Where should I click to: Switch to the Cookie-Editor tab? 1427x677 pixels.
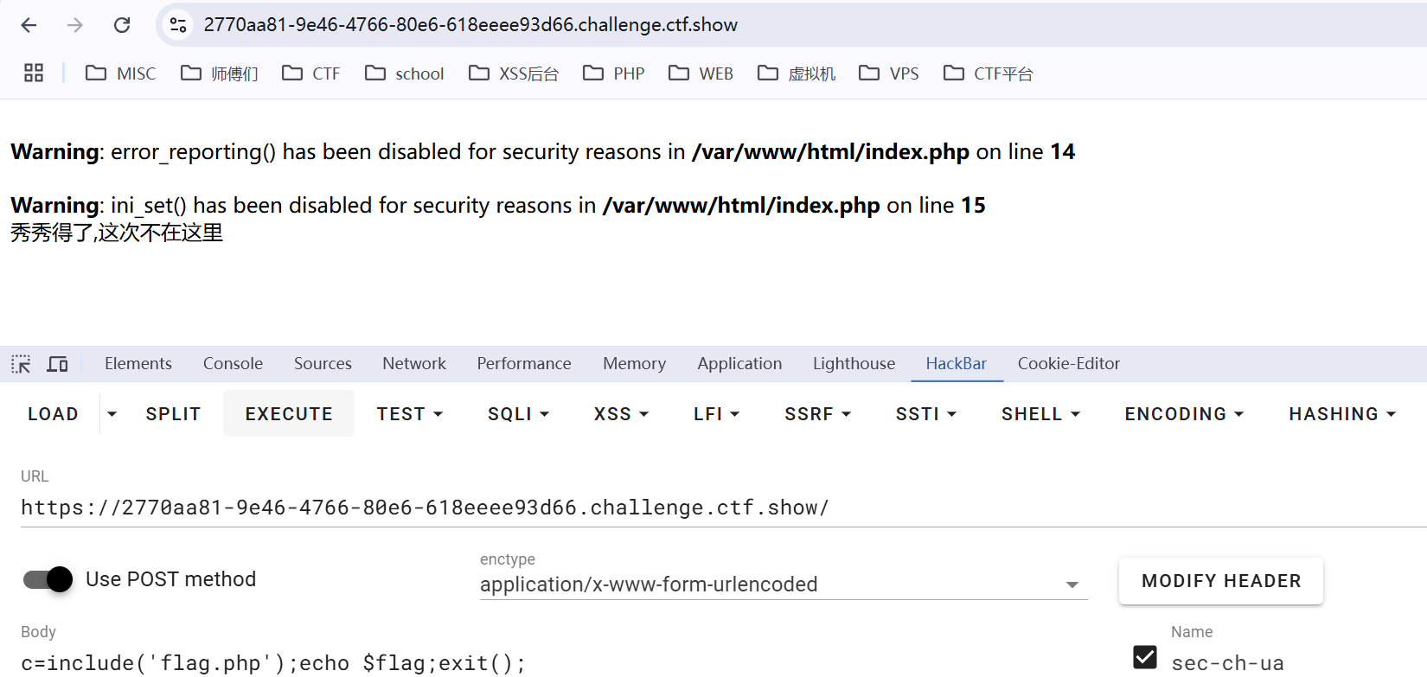(1068, 364)
